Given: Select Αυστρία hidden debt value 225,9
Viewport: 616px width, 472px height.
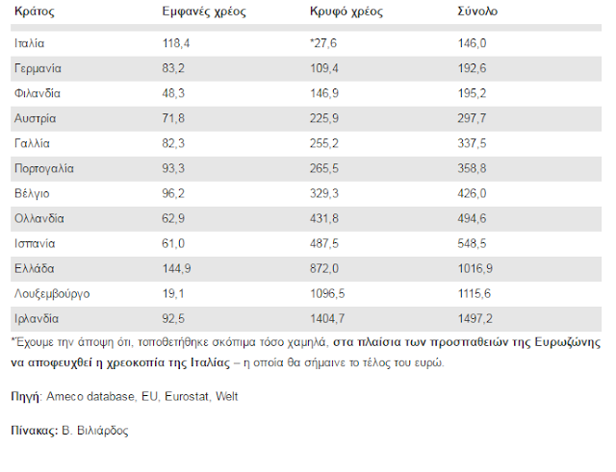Looking at the screenshot, I should (x=324, y=118).
